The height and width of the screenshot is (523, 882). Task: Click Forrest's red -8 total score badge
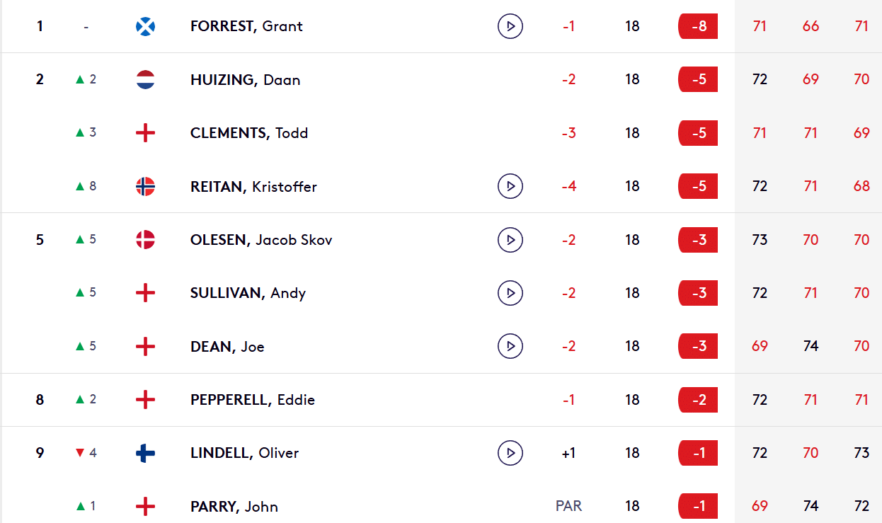coord(698,26)
